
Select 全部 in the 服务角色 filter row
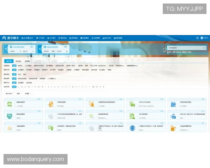point(14,74)
